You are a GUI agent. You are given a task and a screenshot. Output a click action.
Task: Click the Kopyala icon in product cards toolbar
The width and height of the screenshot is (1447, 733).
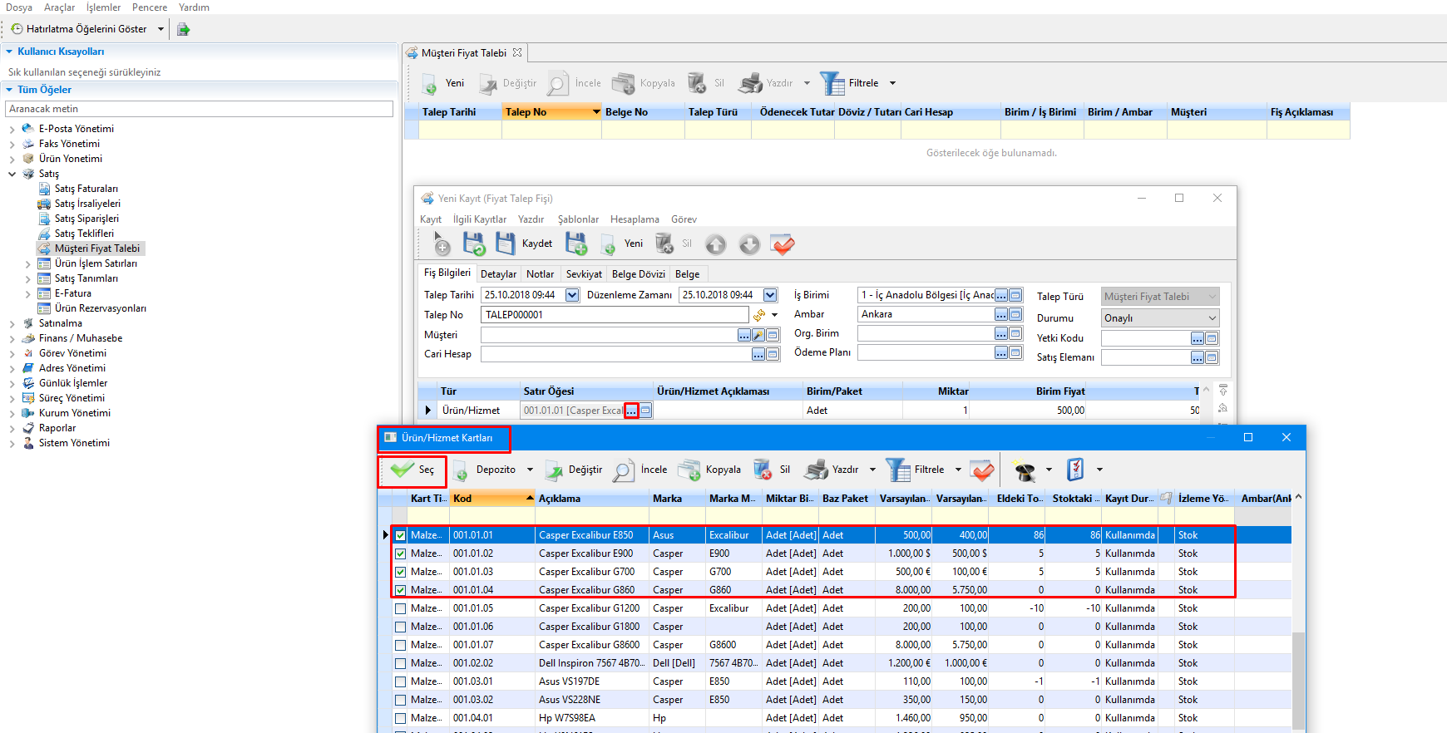689,470
